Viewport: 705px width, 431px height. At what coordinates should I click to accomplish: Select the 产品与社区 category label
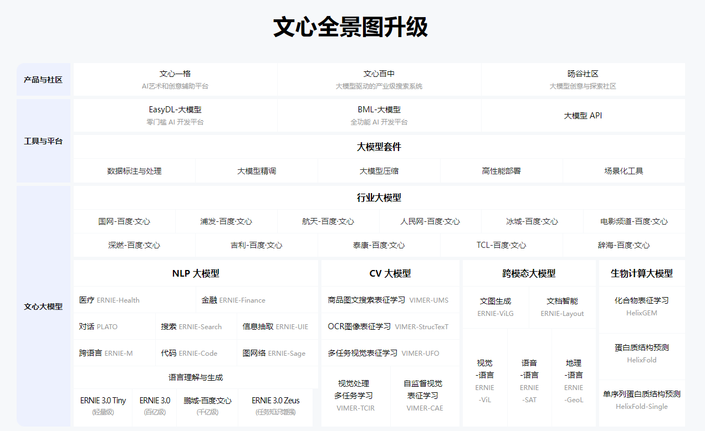click(43, 80)
